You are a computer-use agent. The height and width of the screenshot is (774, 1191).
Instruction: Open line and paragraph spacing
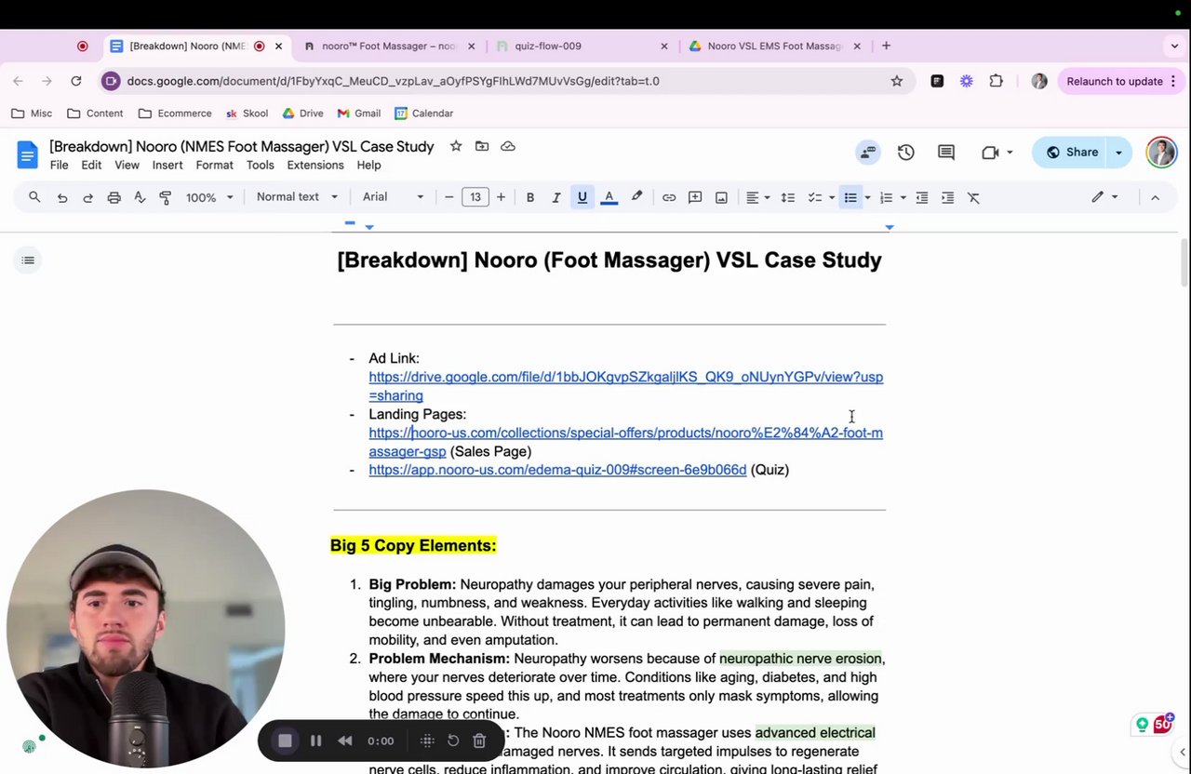point(788,197)
